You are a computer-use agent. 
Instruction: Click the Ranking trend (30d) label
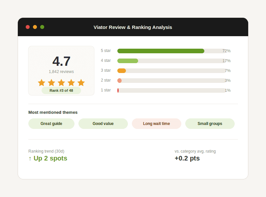click(46, 151)
